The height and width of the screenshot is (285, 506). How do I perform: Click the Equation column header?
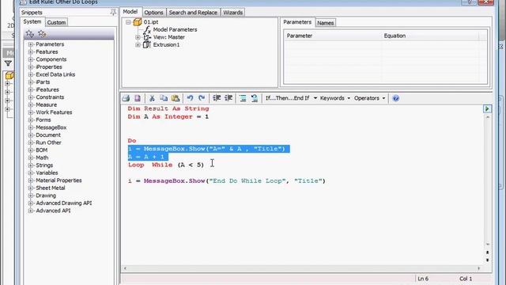point(430,36)
